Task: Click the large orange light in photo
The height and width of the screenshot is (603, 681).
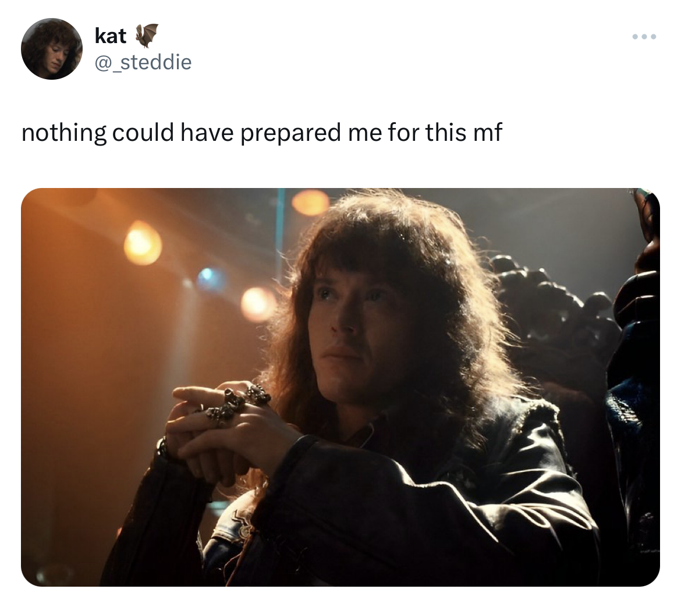Action: point(143,243)
